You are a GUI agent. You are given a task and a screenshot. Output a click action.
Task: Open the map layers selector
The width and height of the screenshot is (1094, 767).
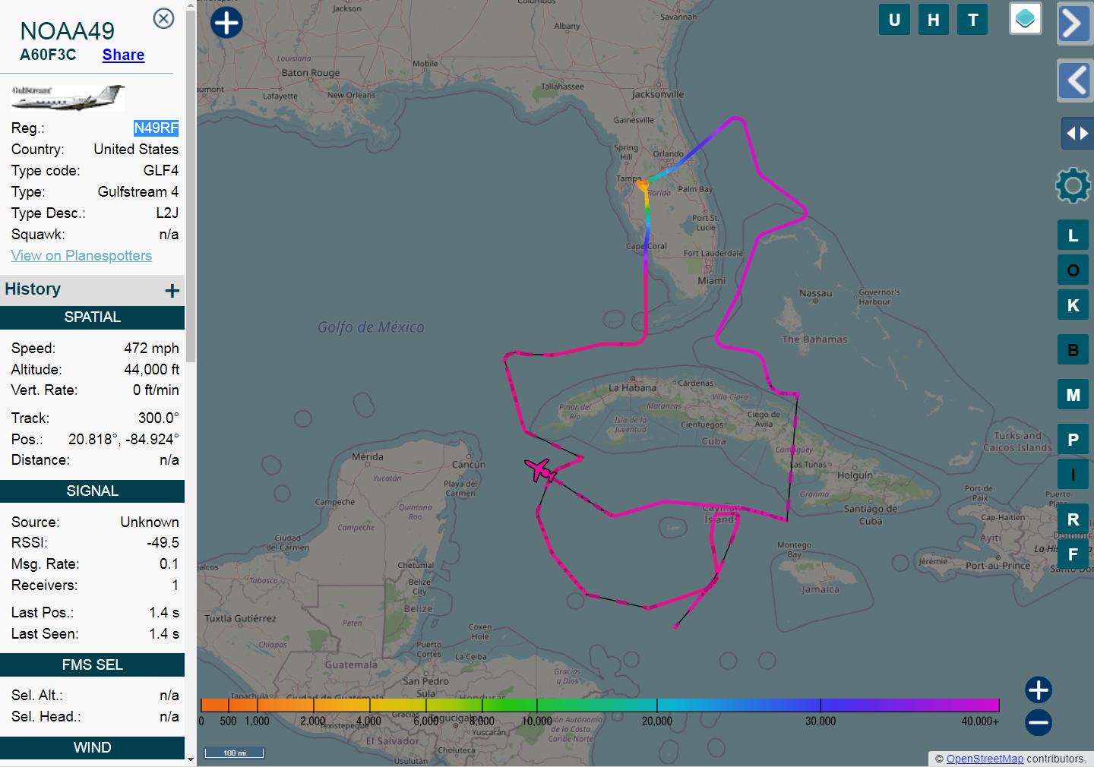[x=1025, y=18]
